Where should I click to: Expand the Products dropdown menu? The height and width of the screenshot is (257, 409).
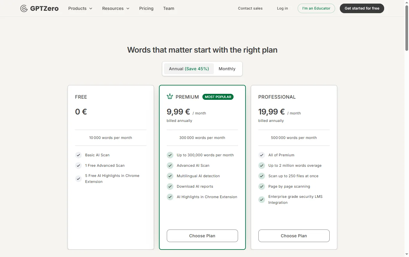click(x=80, y=8)
